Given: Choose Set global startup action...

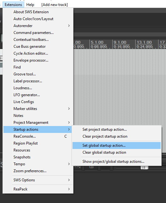Looking at the screenshot, I should 116,145.
